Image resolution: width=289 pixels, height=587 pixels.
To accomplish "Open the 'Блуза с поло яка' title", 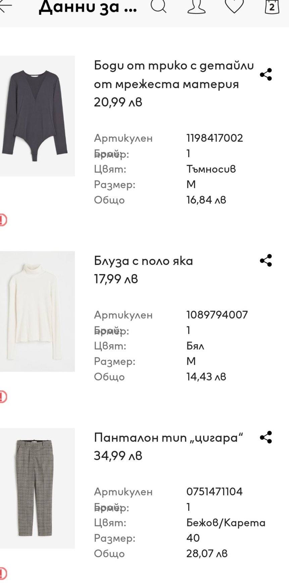I will [143, 261].
